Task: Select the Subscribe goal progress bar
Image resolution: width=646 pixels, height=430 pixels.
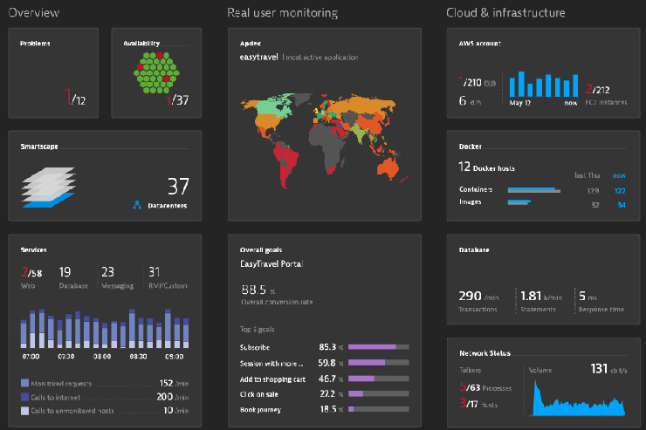Action: click(378, 346)
